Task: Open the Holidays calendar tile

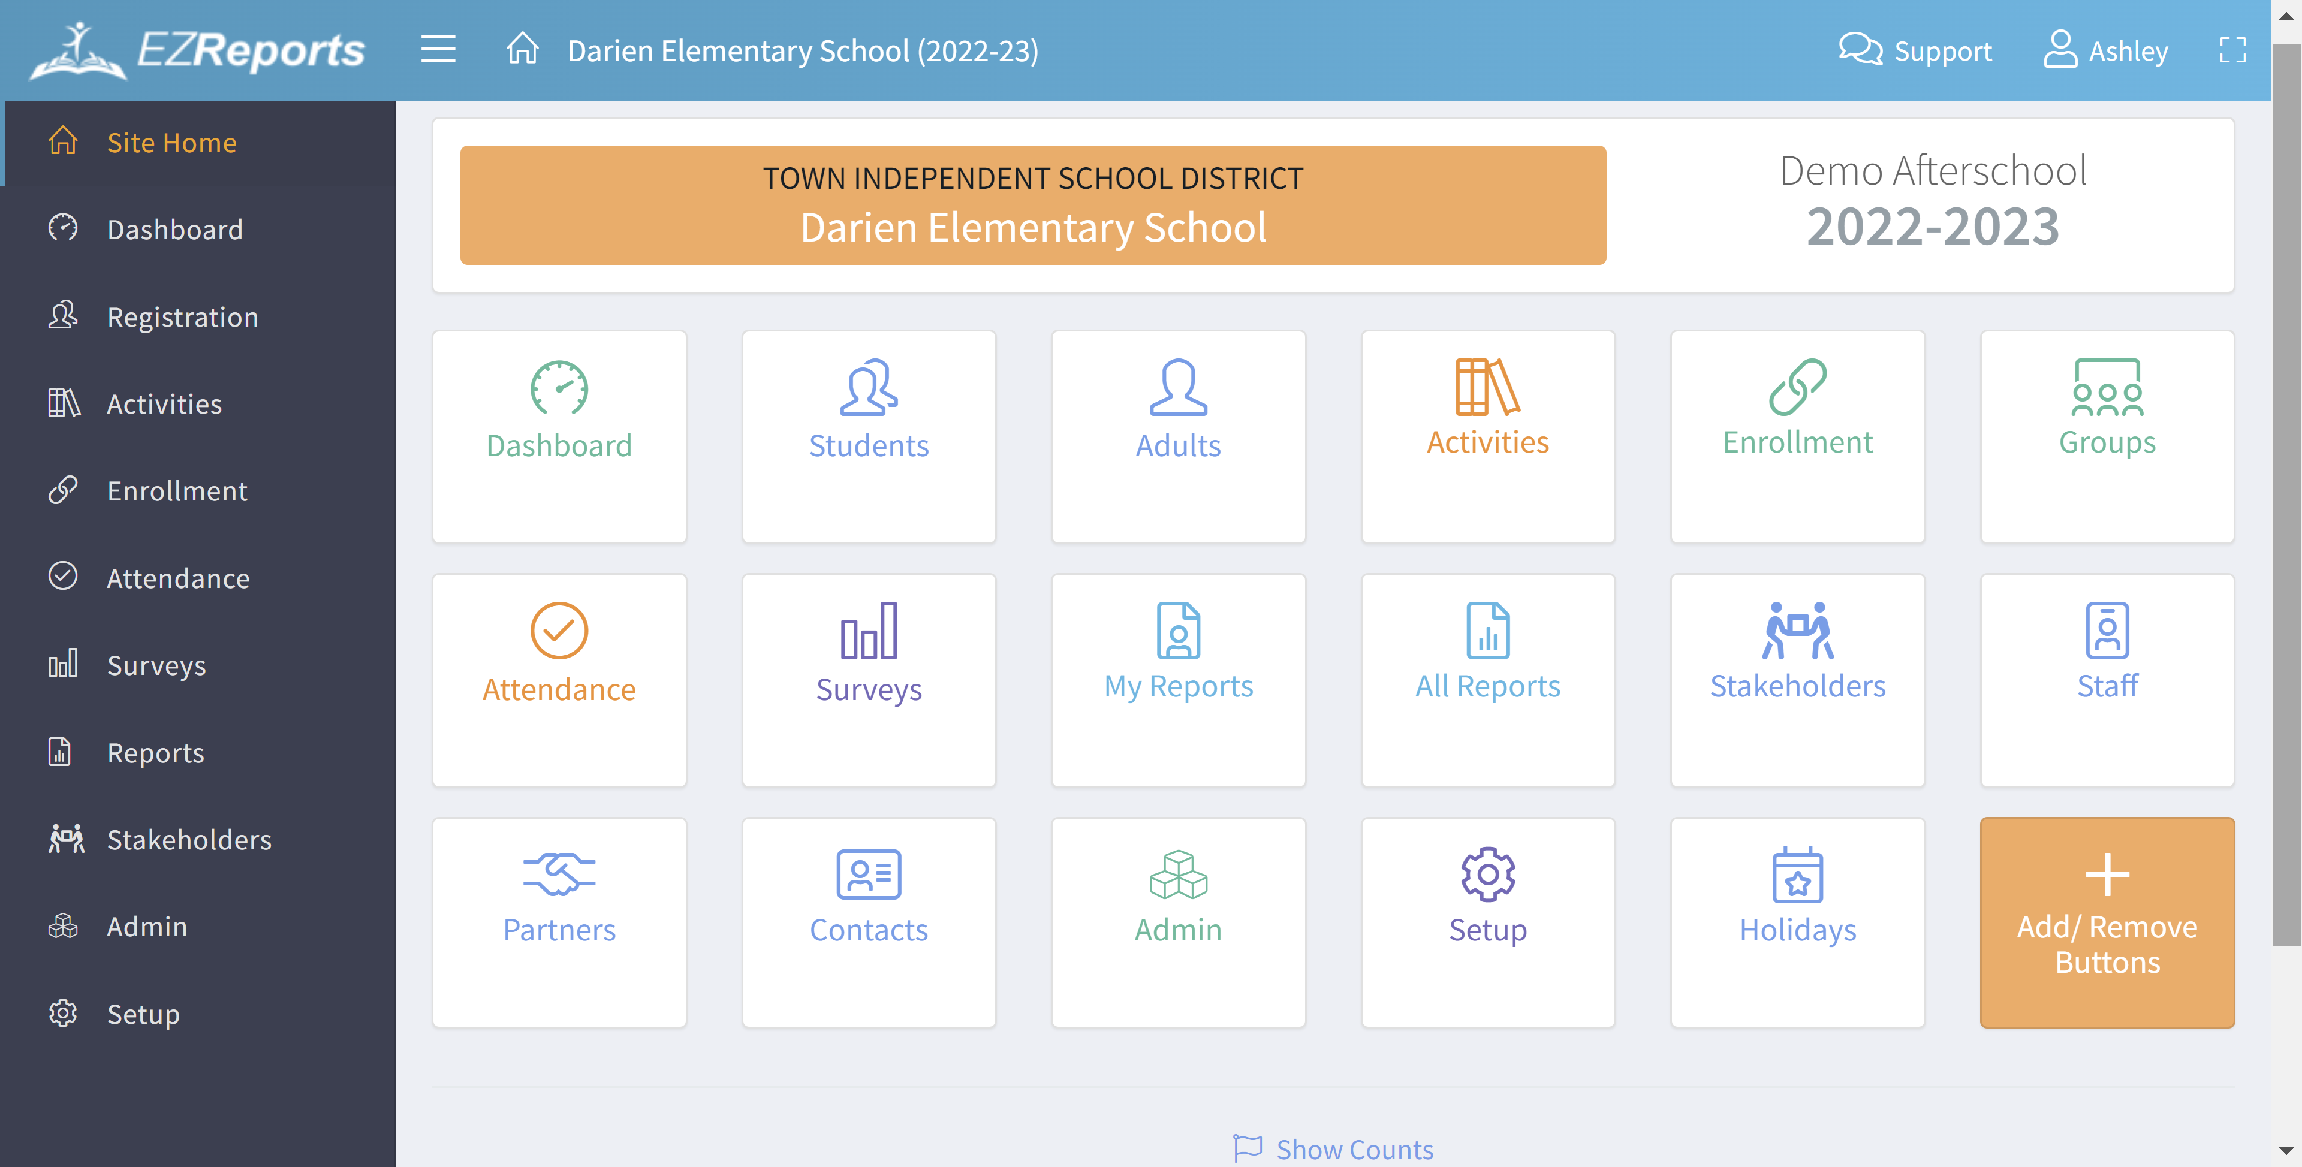Action: (x=1796, y=922)
